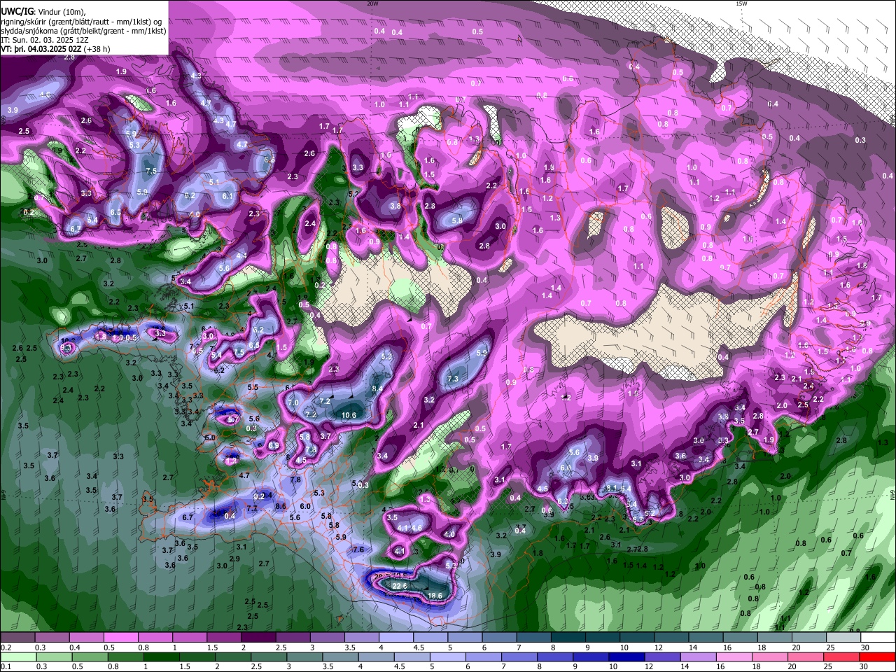Click the white swatch ending the snow legend
Viewport: 896px width, 672px height.
pos(878,637)
